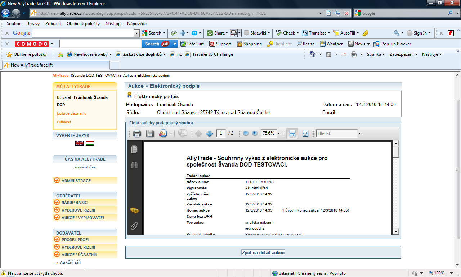The width and height of the screenshot is (461, 277).
Task: Open the Comodo Support button
Action: pos(220,44)
